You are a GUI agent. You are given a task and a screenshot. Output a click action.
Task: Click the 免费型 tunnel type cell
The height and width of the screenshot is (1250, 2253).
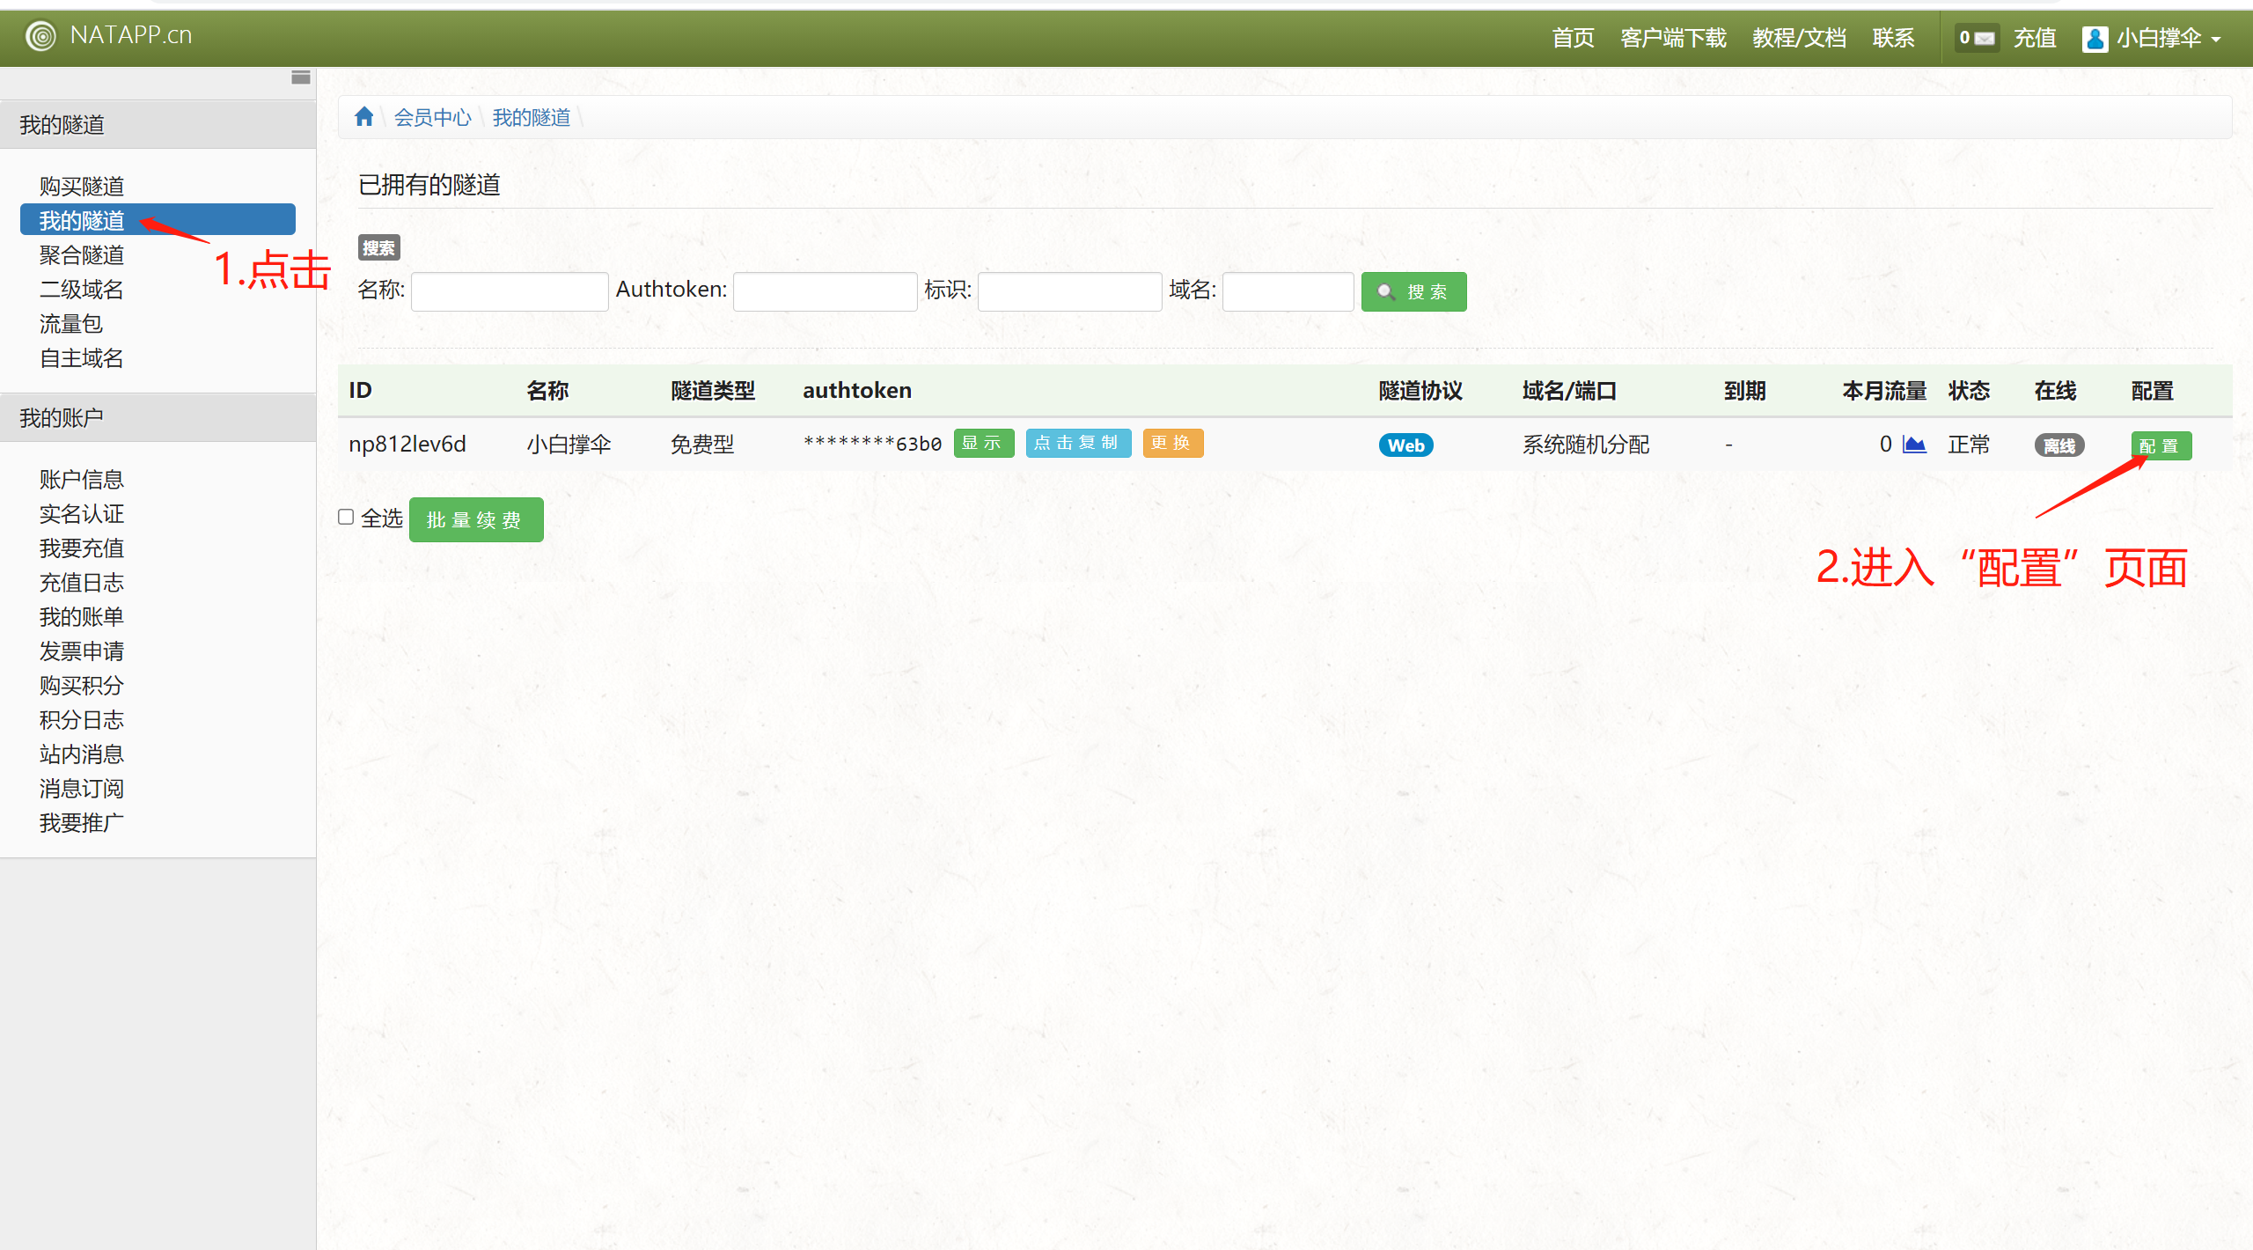click(702, 445)
